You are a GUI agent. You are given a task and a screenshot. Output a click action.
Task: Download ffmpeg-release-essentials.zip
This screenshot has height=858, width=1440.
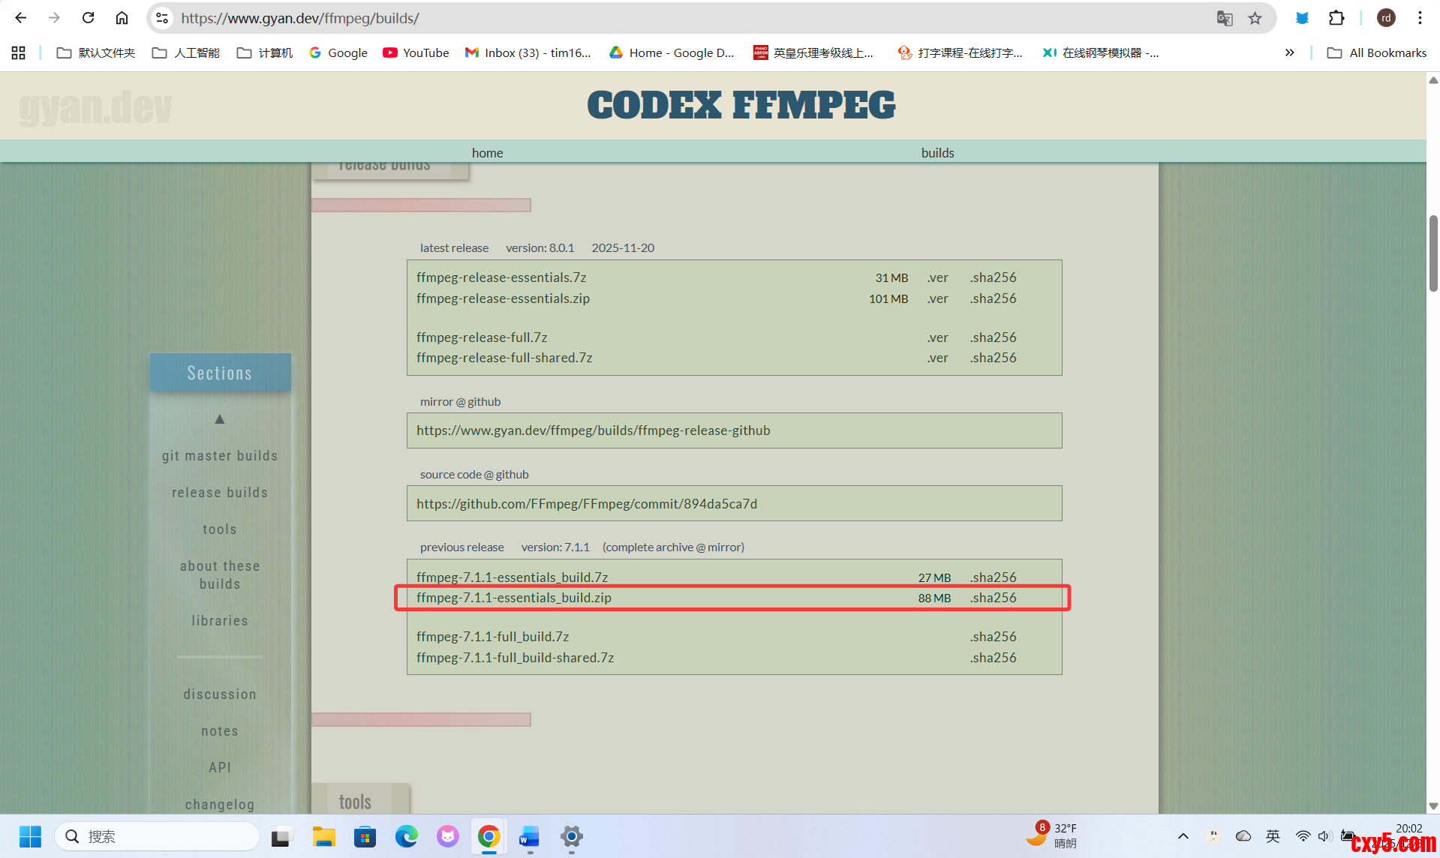[x=503, y=298]
